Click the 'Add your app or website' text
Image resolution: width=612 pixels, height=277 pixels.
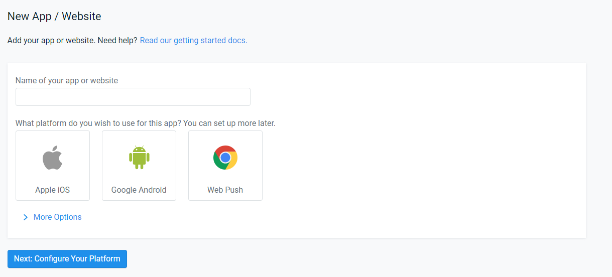point(52,40)
